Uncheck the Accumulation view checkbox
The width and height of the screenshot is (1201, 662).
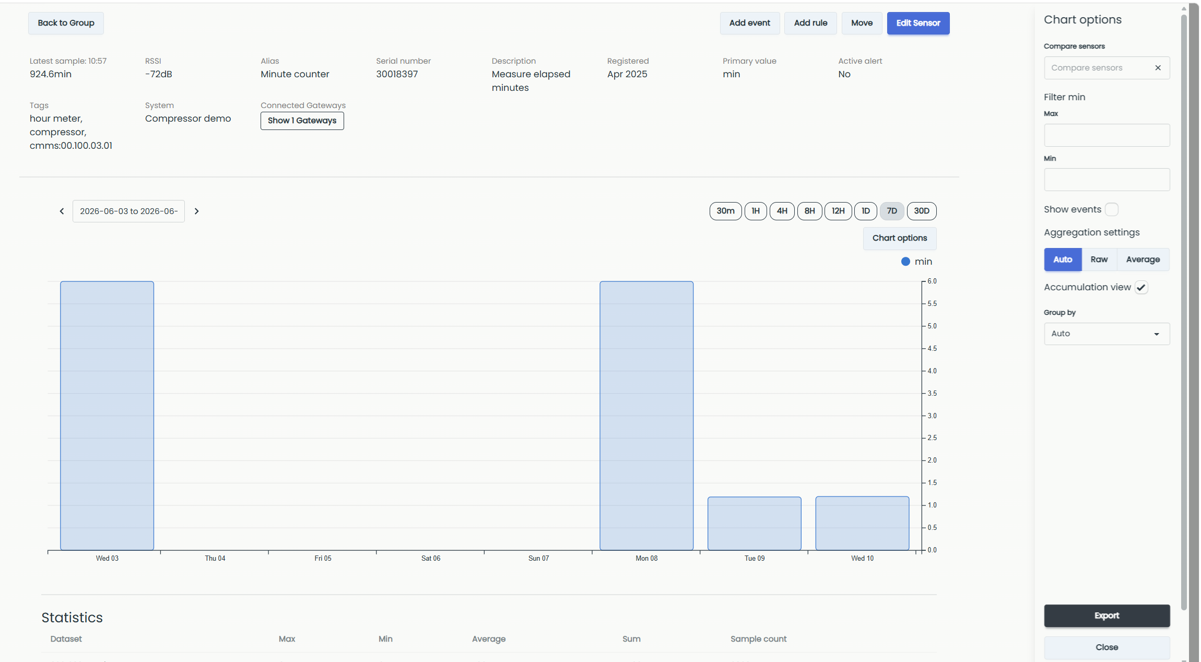[x=1141, y=287]
